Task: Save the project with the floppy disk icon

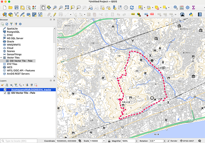Action: [x=16, y=7]
